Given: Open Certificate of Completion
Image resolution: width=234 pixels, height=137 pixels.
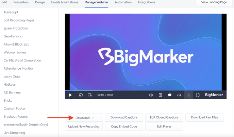Looking at the screenshot, I should pos(22,61).
